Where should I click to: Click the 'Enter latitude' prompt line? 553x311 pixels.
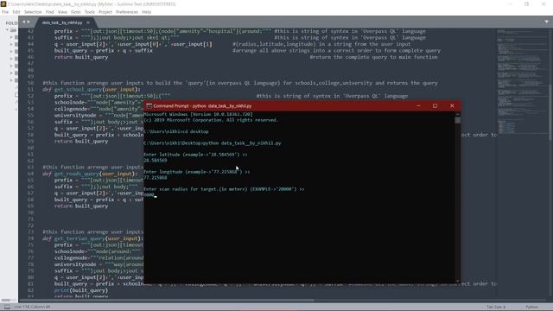195,155
